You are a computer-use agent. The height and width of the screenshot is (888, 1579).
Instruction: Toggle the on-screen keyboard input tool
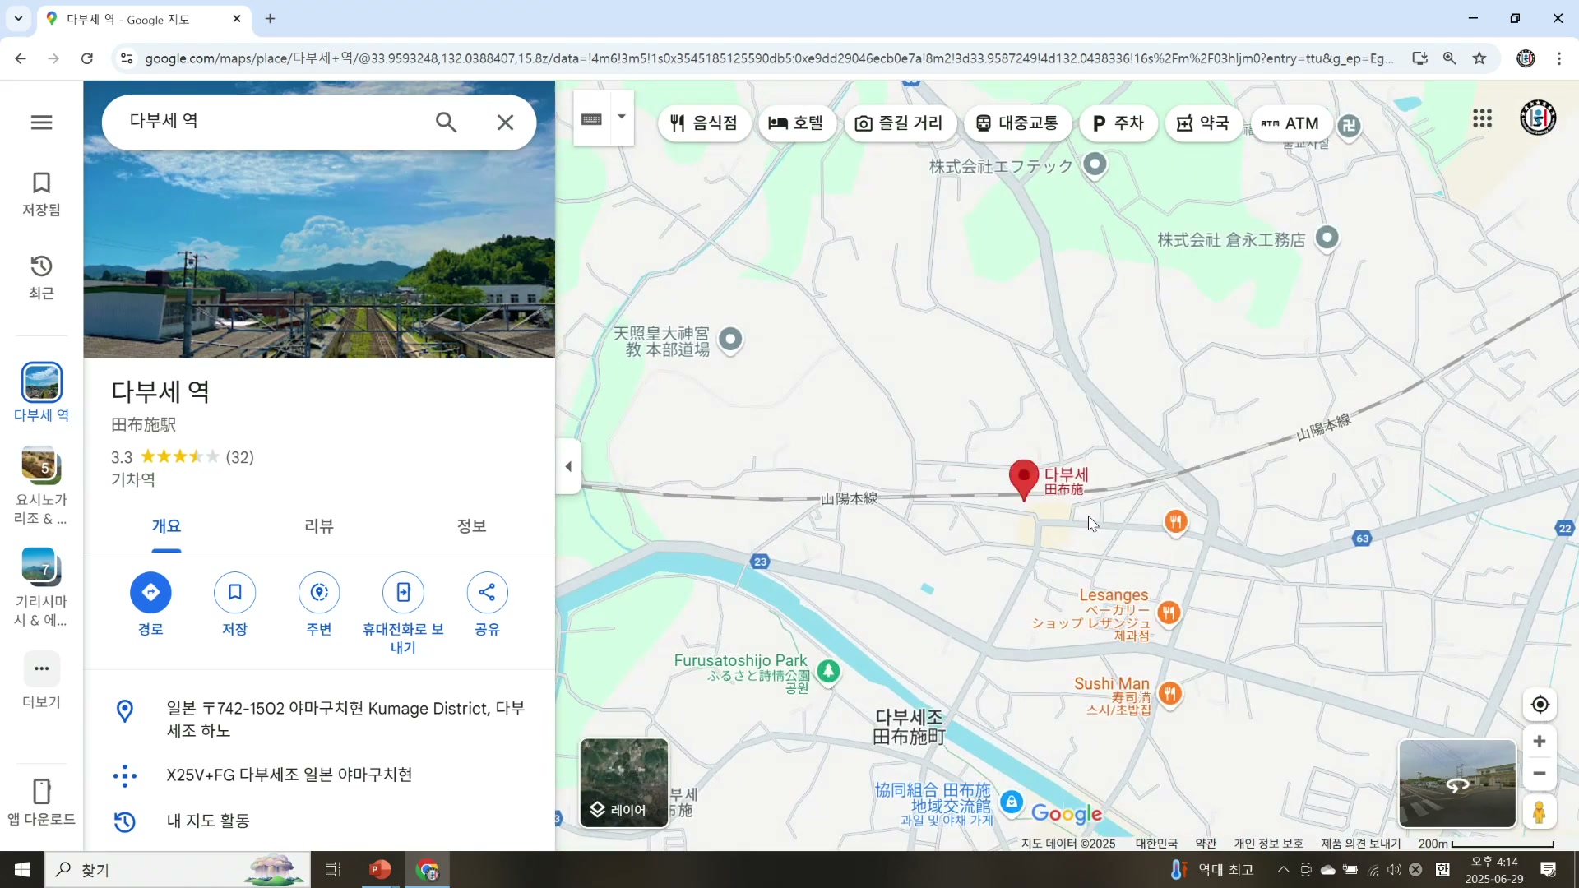tap(591, 120)
